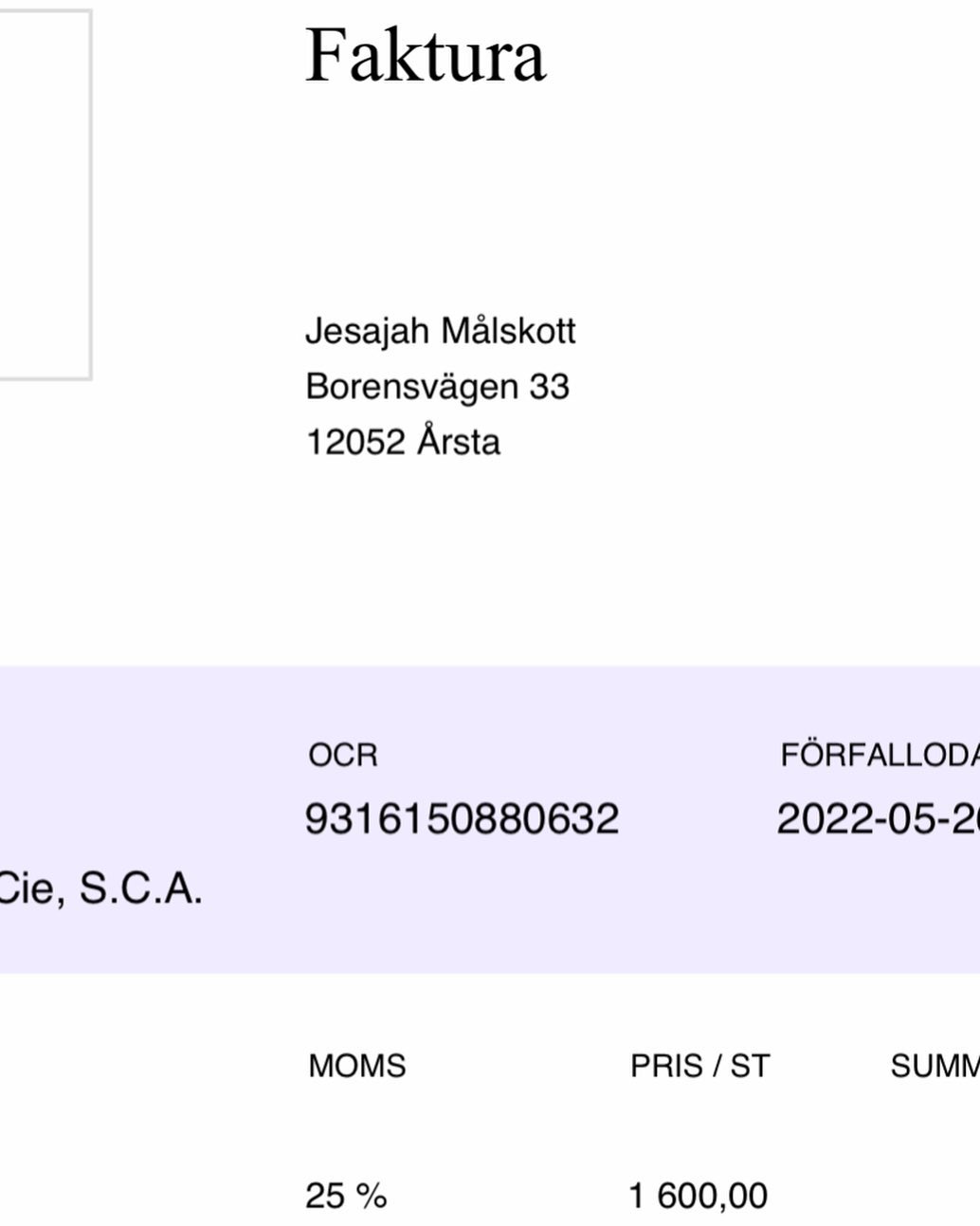Click the MOMS column header
Image resolution: width=980 pixels, height=1226 pixels.
[x=356, y=1067]
